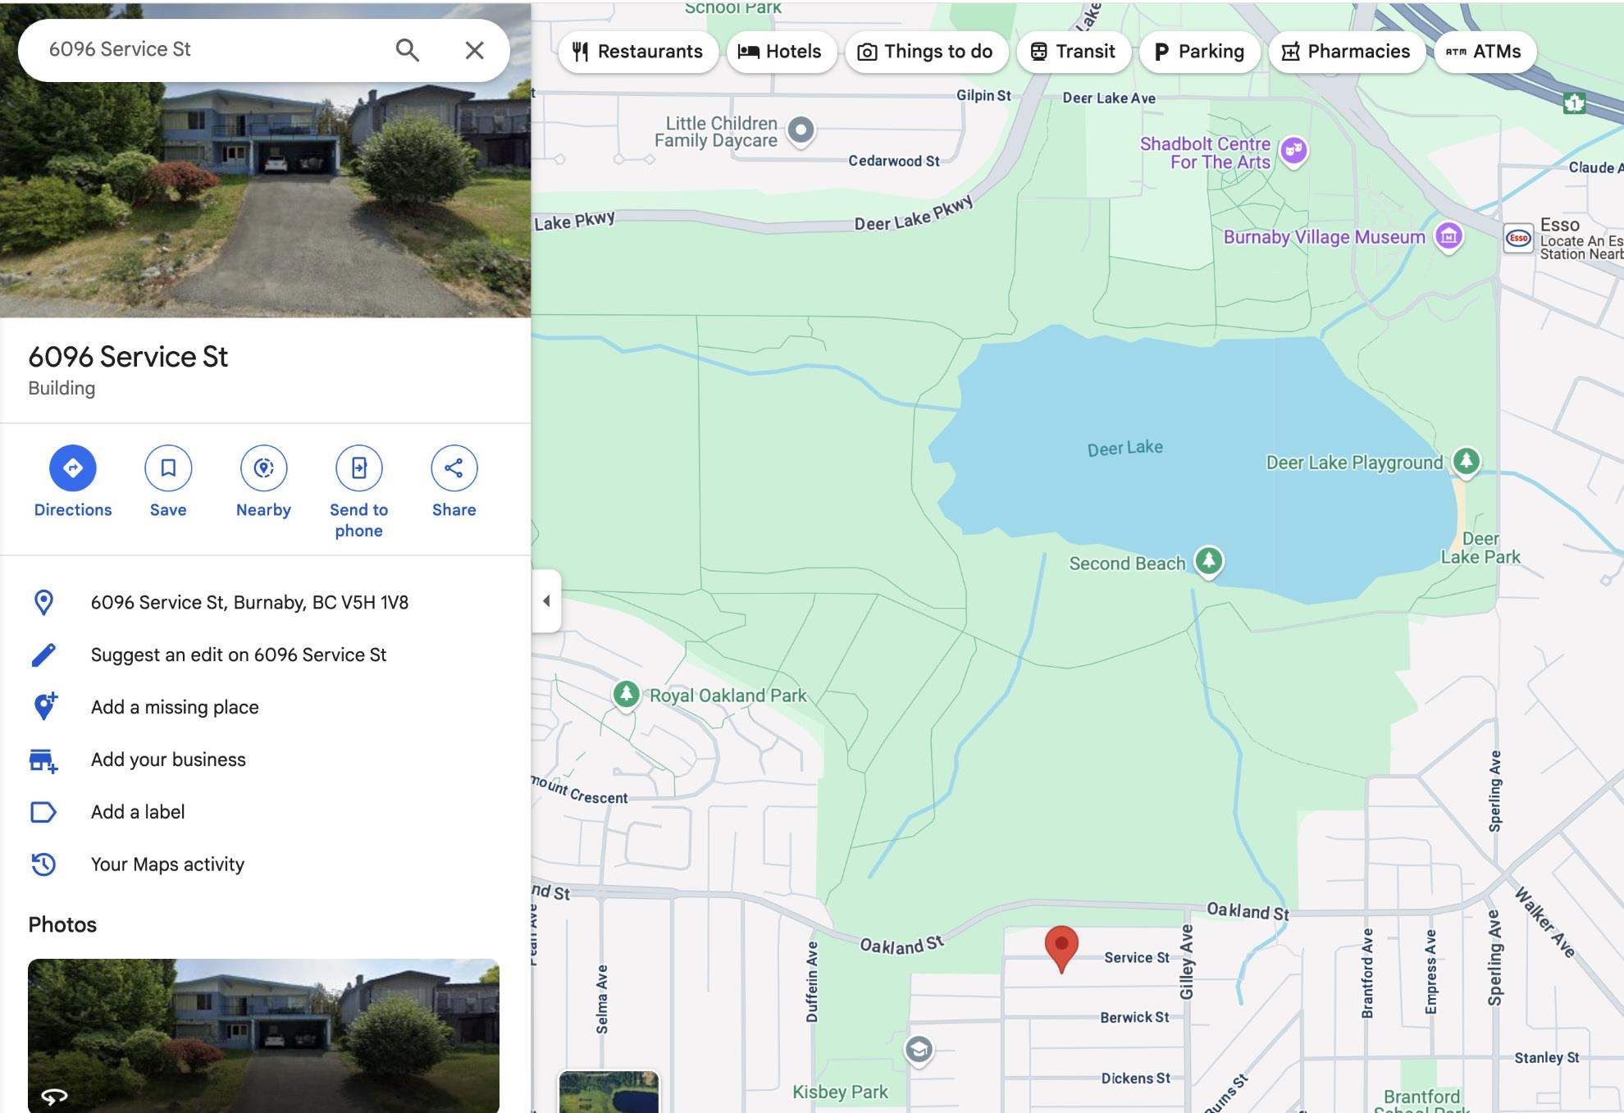1624x1113 pixels.
Task: Click the search box containing 6096 Service St
Action: tap(205, 50)
